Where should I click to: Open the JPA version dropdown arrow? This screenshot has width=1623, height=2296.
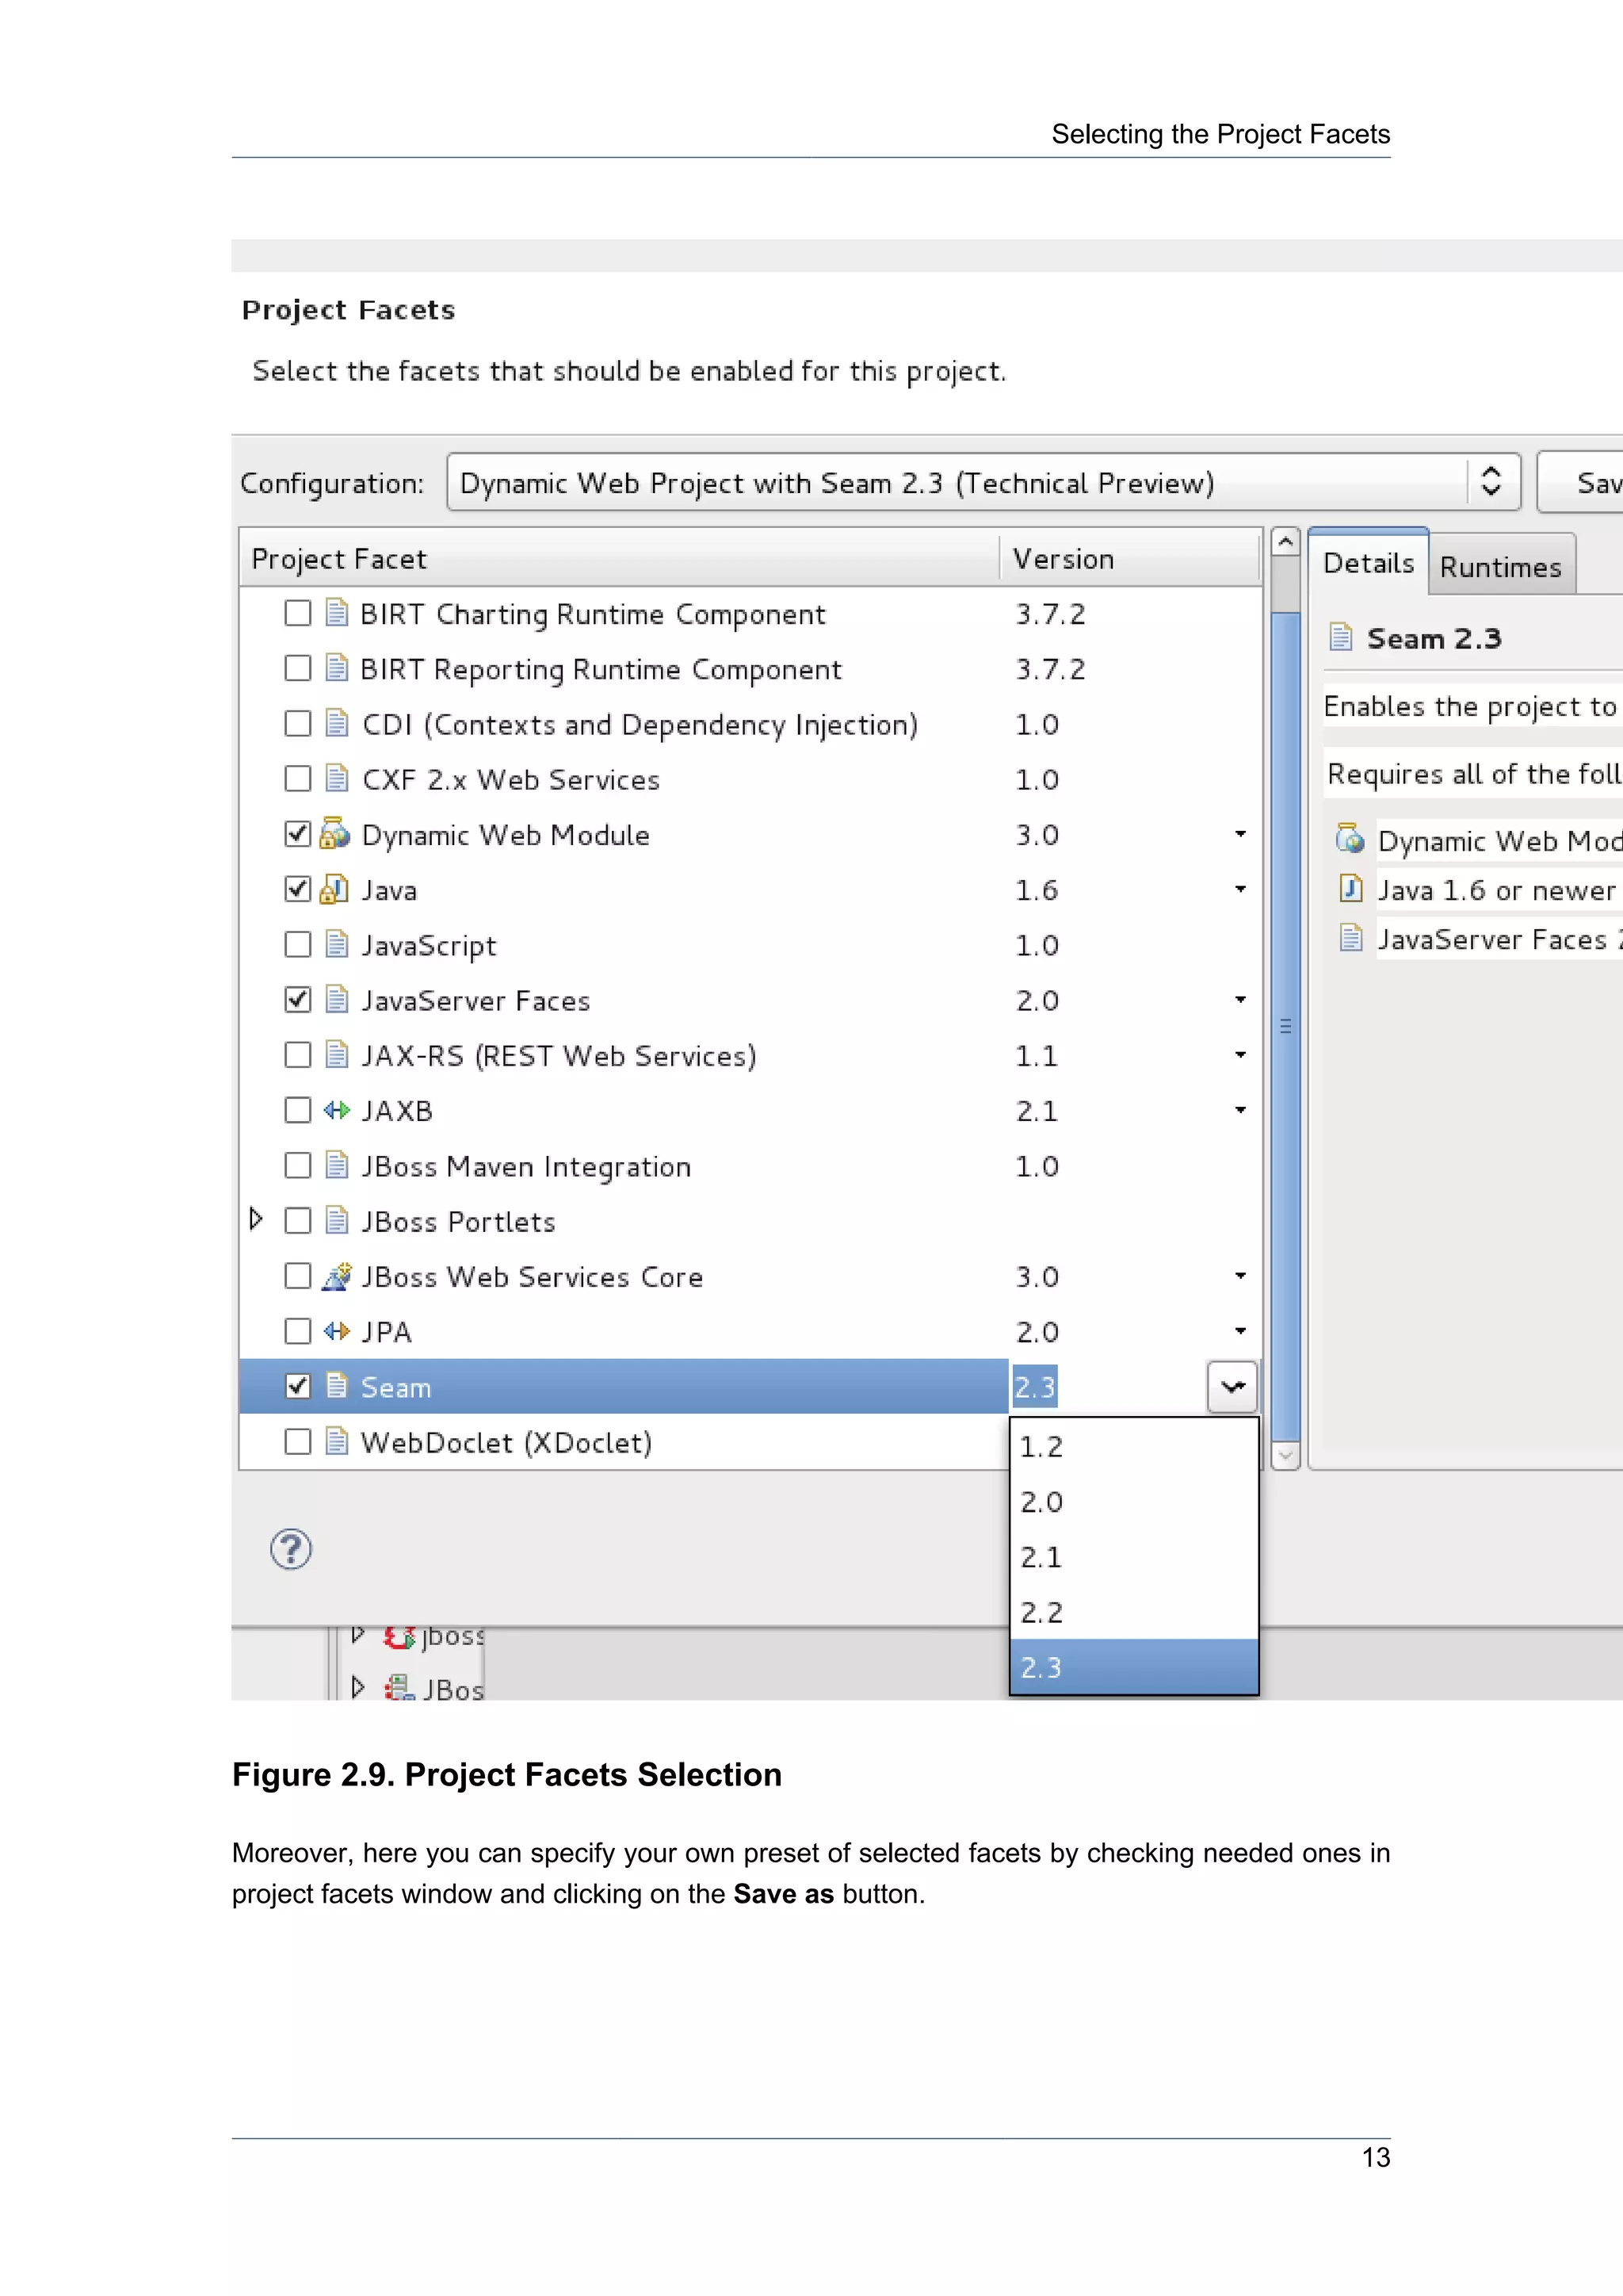pyautogui.click(x=1240, y=1331)
